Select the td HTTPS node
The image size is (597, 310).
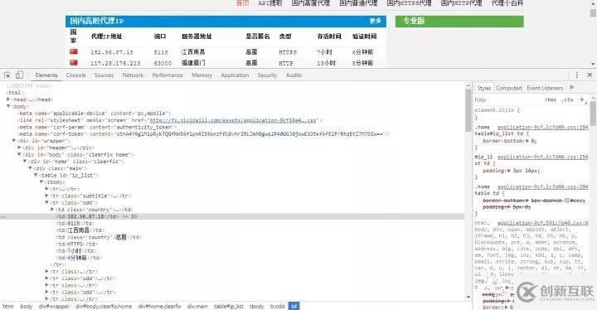pyautogui.click(x=77, y=244)
